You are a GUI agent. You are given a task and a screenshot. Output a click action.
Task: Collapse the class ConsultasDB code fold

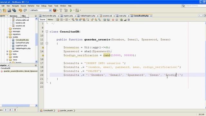point(47,32)
